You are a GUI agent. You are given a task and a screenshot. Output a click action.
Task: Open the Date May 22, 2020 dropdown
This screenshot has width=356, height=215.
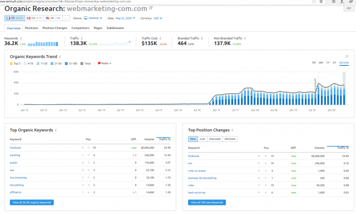click(125, 18)
